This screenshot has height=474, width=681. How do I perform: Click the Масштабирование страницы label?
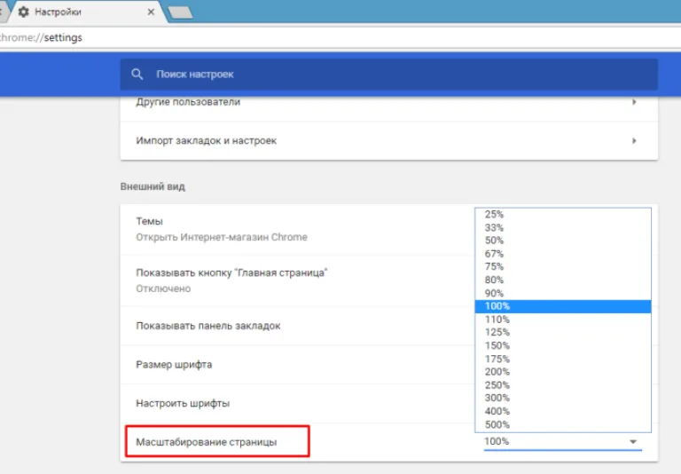(x=207, y=442)
